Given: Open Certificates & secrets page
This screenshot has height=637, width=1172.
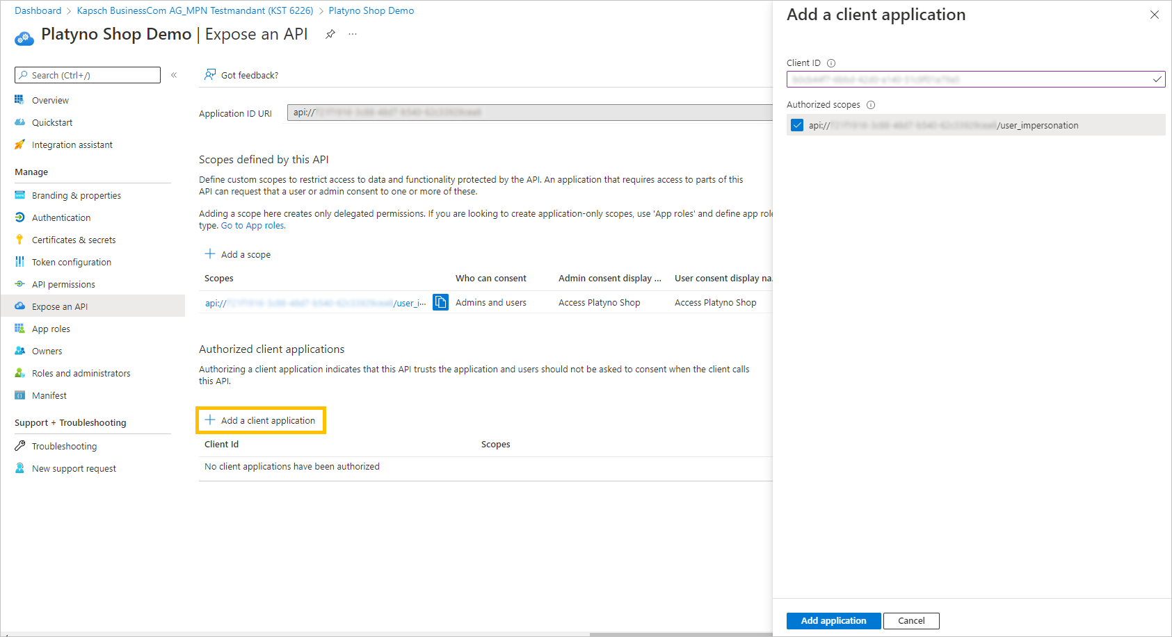Looking at the screenshot, I should click(74, 240).
